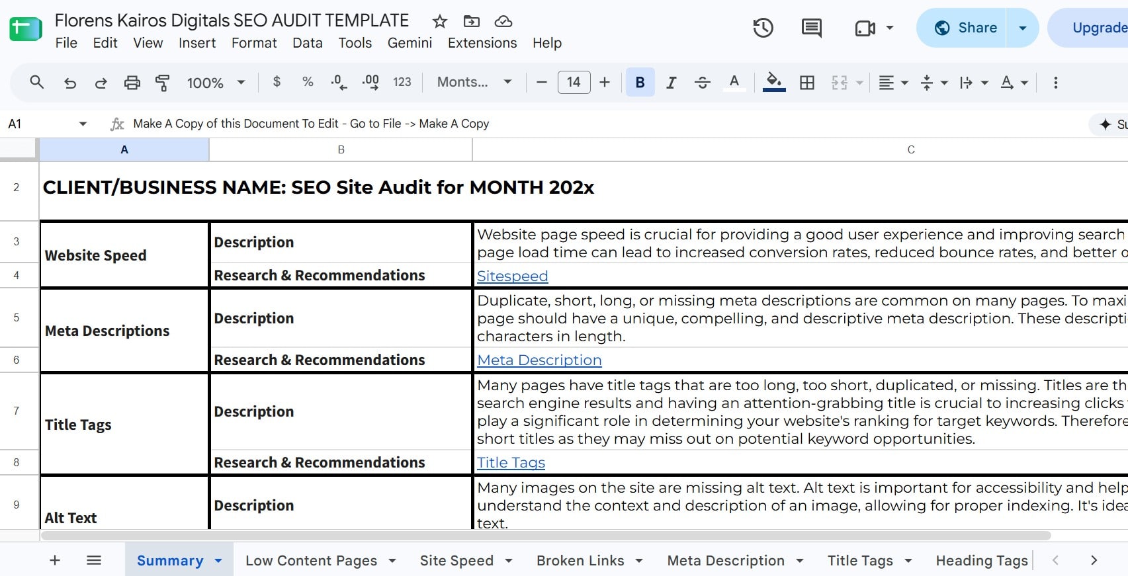Format as percent
The width and height of the screenshot is (1128, 576).
pyautogui.click(x=308, y=82)
